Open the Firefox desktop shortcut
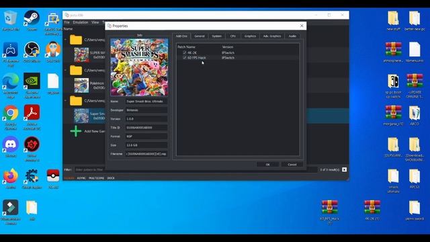The image size is (430, 242). (x=11, y=179)
